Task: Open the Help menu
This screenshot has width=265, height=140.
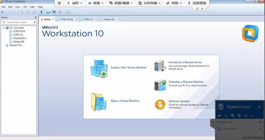Action: point(40,7)
